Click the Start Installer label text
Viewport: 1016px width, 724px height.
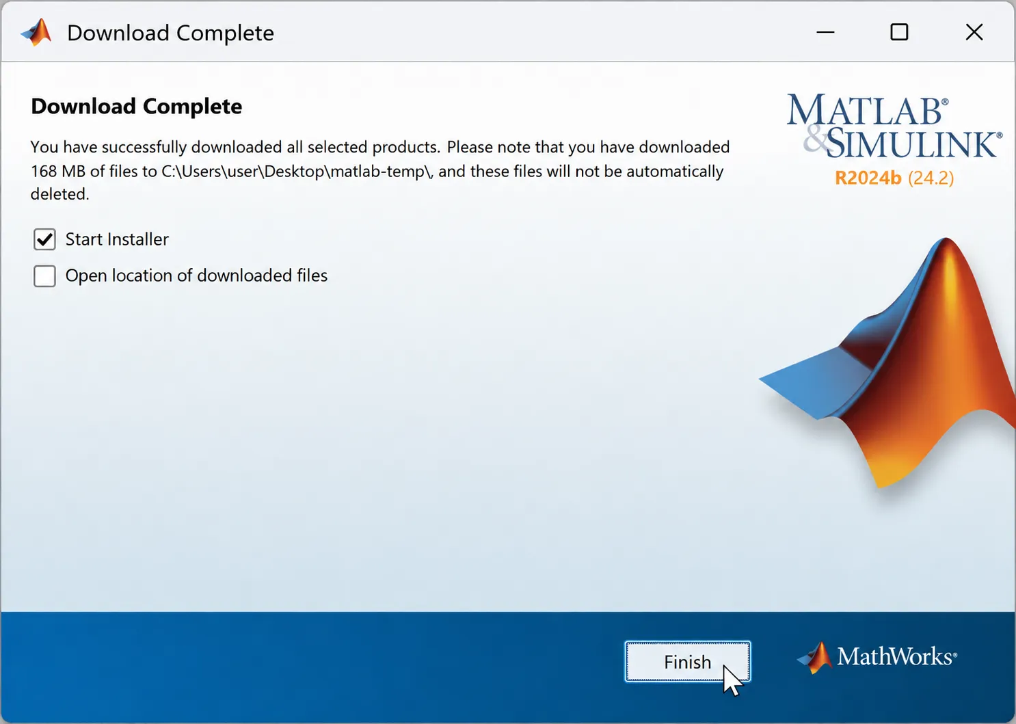point(117,239)
